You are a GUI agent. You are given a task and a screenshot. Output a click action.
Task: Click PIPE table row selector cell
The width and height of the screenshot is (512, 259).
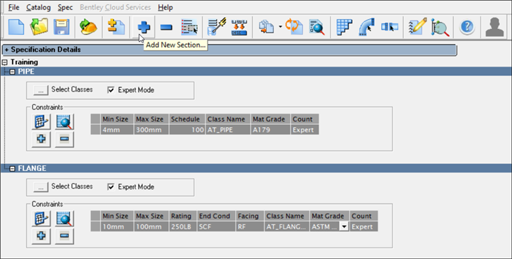click(95, 130)
